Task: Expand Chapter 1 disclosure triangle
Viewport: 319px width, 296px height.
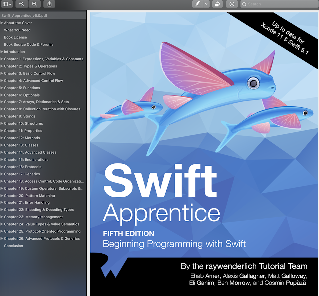Action: [2, 59]
